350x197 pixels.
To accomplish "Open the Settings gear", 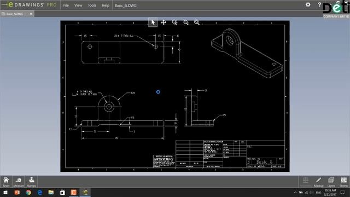I will coord(308,5).
